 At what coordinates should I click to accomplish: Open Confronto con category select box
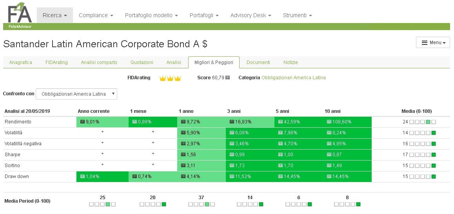(76, 94)
